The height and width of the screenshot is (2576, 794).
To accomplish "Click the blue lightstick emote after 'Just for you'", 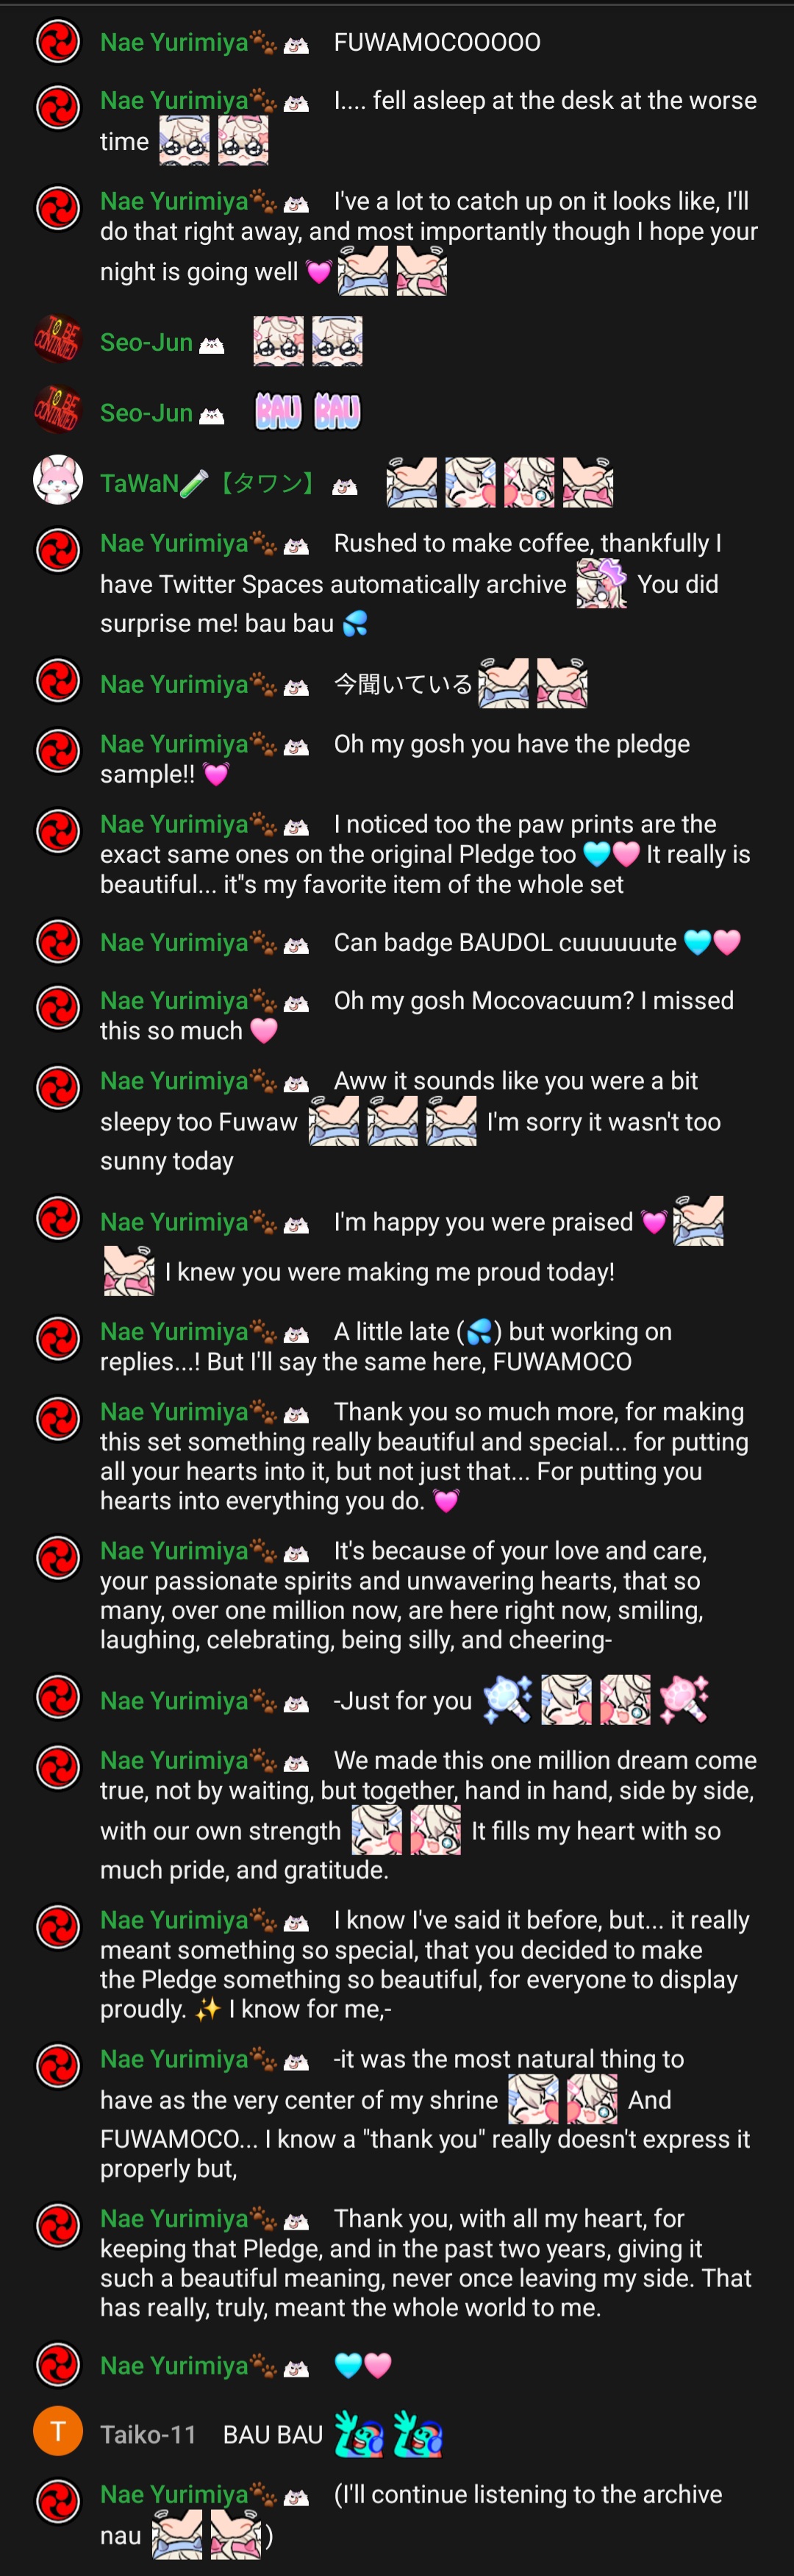I will pos(507,1700).
